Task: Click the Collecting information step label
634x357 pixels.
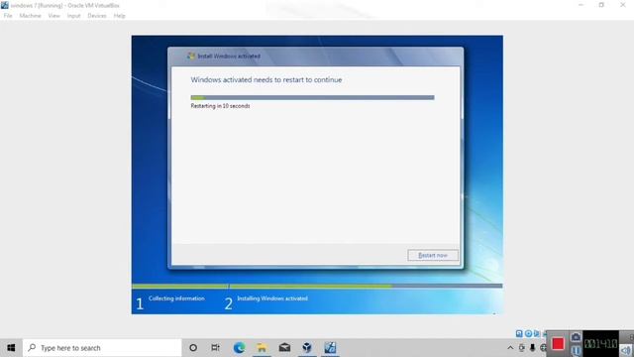Action: pos(176,298)
